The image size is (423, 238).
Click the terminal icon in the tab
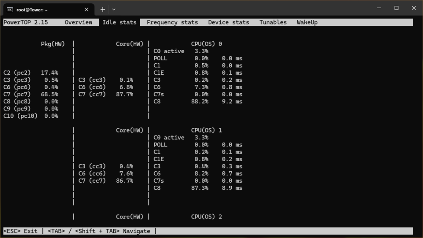pos(10,10)
